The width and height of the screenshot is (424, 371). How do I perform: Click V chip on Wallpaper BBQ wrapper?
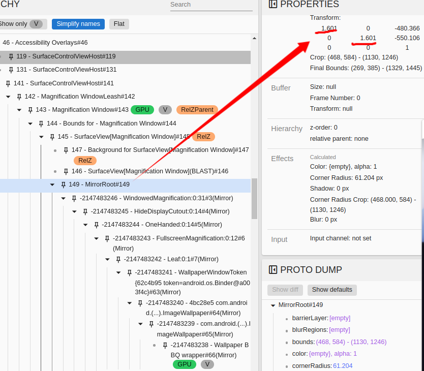207,364
